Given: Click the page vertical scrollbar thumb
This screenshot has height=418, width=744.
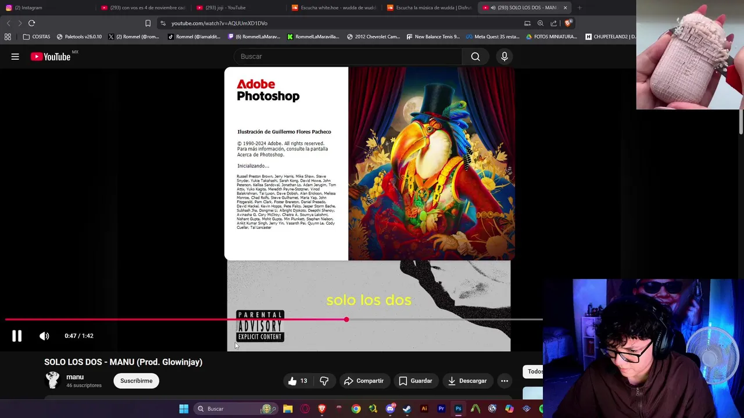Looking at the screenshot, I should 741,122.
